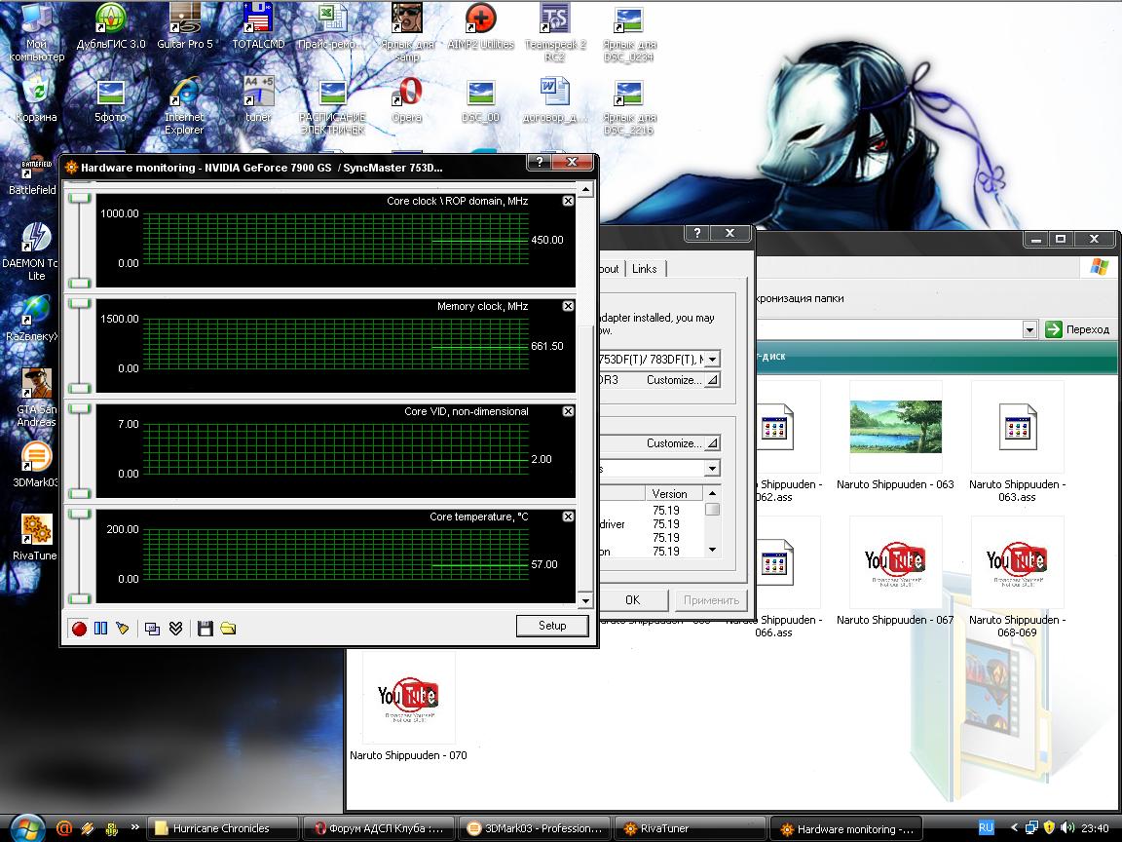Click the Применить button

(711, 600)
